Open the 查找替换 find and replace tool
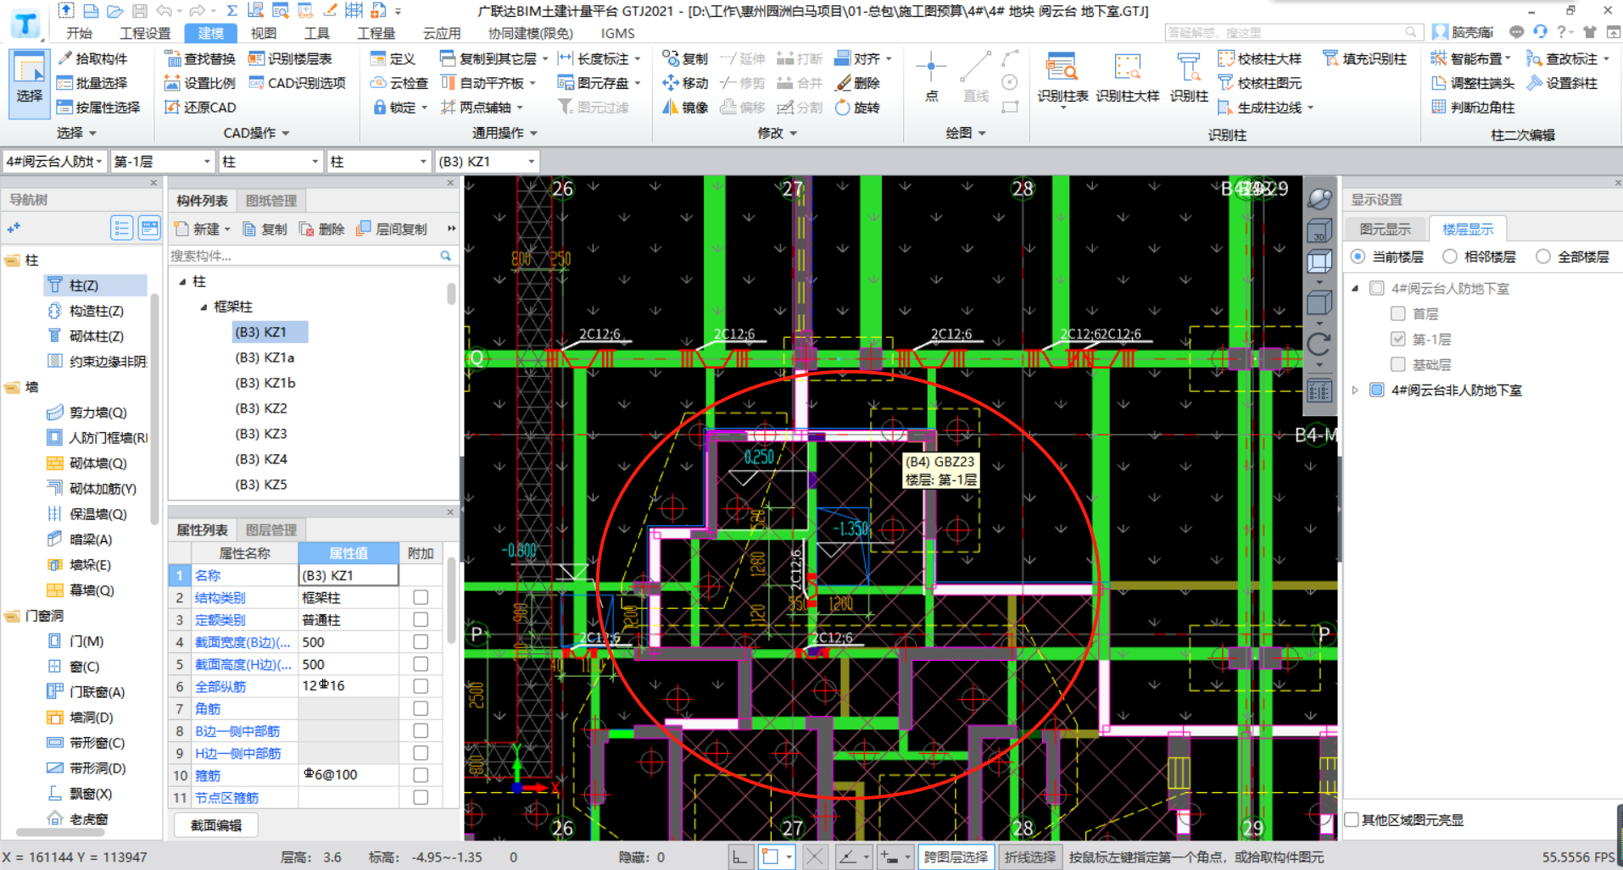 (200, 58)
